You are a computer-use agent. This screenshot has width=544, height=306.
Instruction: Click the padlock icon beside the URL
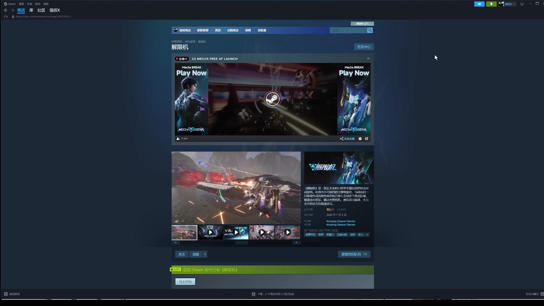coord(13,16)
